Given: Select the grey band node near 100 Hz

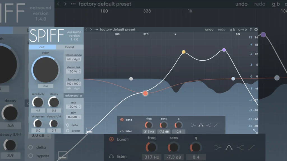Looking at the screenshot, I should [x=131, y=79].
